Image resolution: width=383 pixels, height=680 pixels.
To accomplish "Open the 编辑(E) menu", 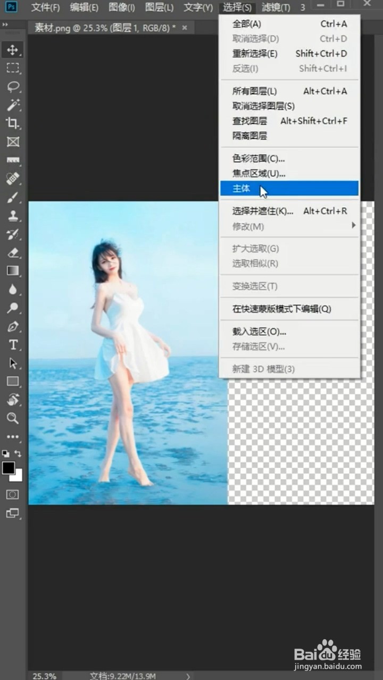I will click(85, 7).
